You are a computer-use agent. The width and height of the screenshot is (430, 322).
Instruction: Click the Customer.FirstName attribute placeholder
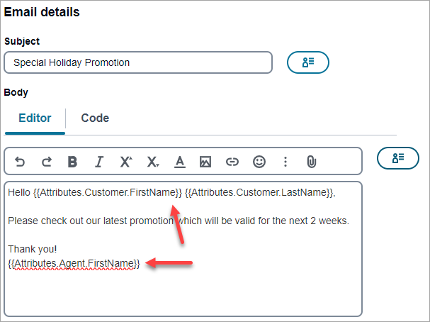(x=108, y=192)
